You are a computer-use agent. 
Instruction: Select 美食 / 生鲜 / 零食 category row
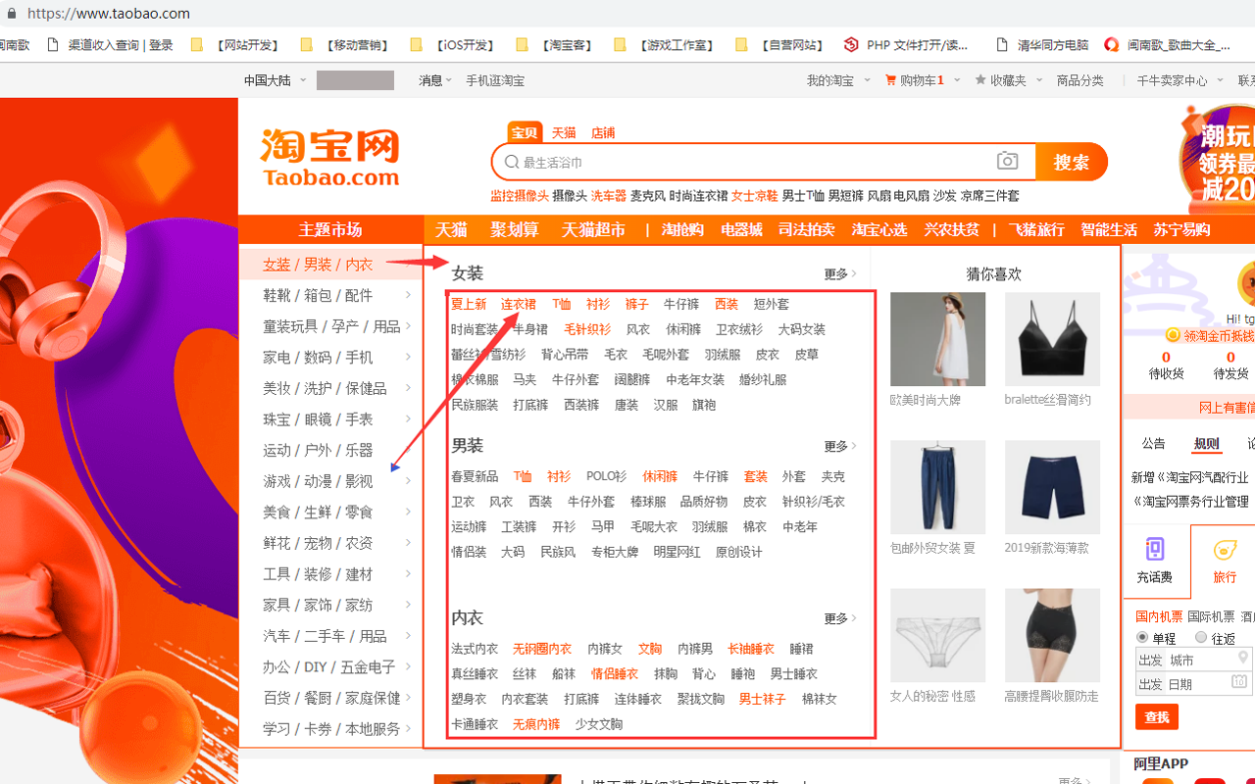[x=330, y=512]
